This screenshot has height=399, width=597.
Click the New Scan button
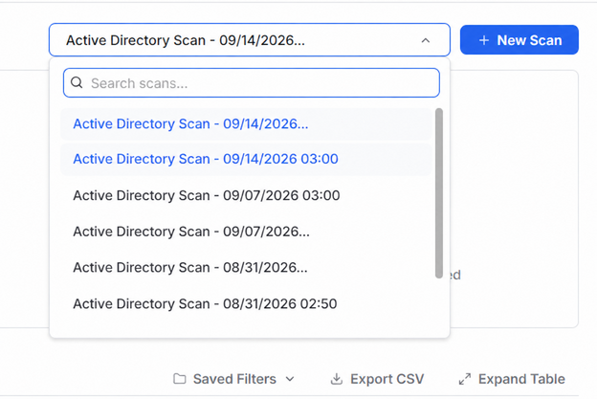(x=519, y=40)
